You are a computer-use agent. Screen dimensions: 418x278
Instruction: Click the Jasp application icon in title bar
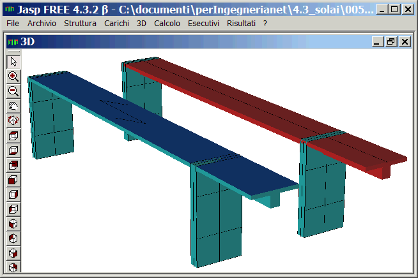coord(10,10)
